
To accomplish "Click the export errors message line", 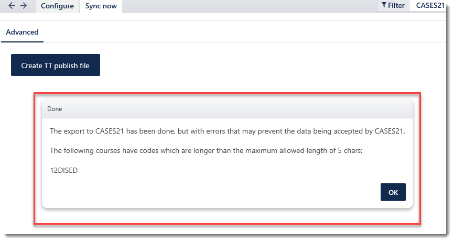I will click(228, 131).
